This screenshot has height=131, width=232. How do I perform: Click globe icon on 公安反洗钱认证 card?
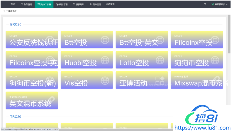pos(50,39)
